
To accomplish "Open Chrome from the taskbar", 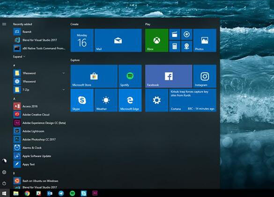I will (27, 193).
